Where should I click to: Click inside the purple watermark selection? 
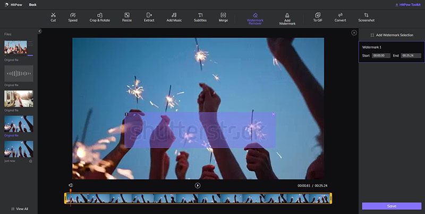pos(200,130)
